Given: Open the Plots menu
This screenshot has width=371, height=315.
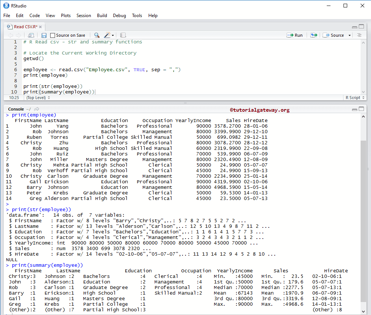Looking at the screenshot, I should coord(66,16).
